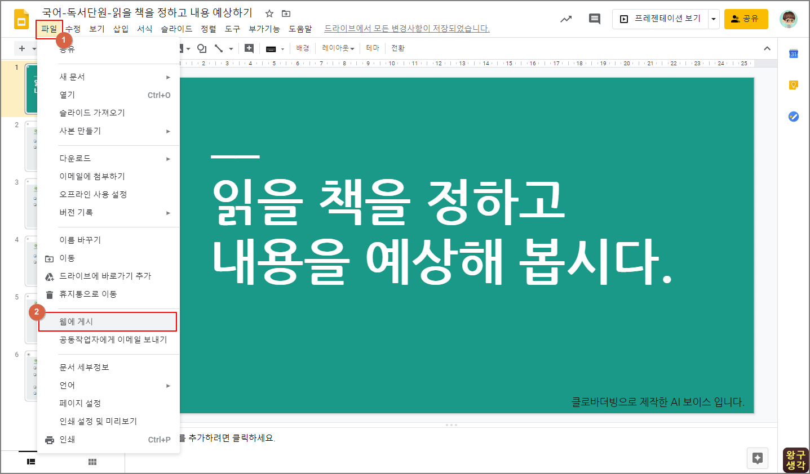The height and width of the screenshot is (474, 810).
Task: Click the add comment toolbar icon
Action: [x=249, y=48]
